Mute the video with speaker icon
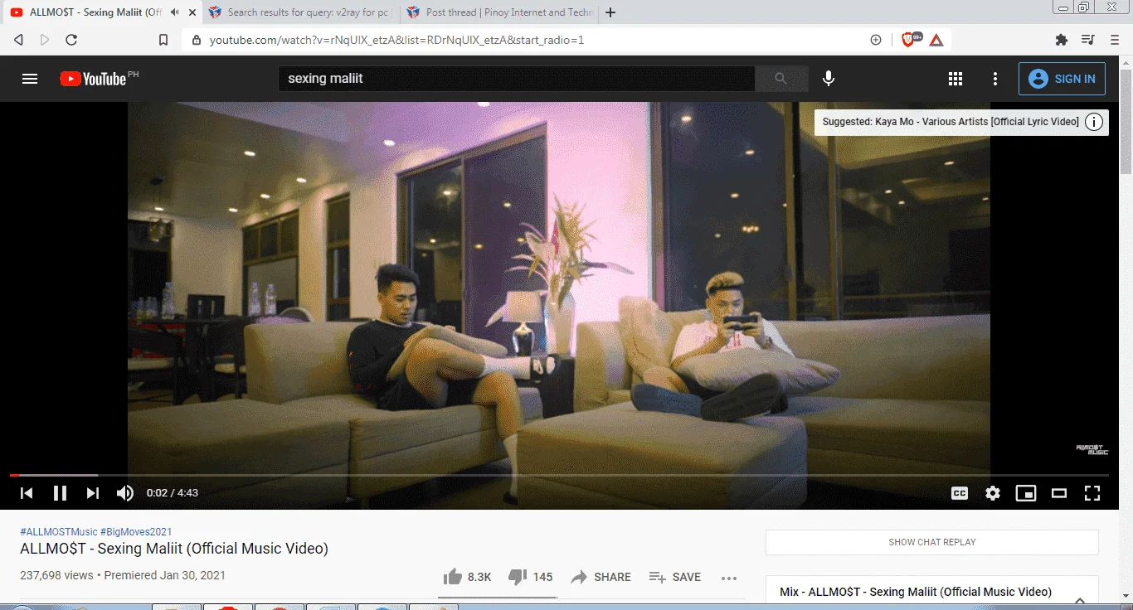1133x610 pixels. (125, 493)
